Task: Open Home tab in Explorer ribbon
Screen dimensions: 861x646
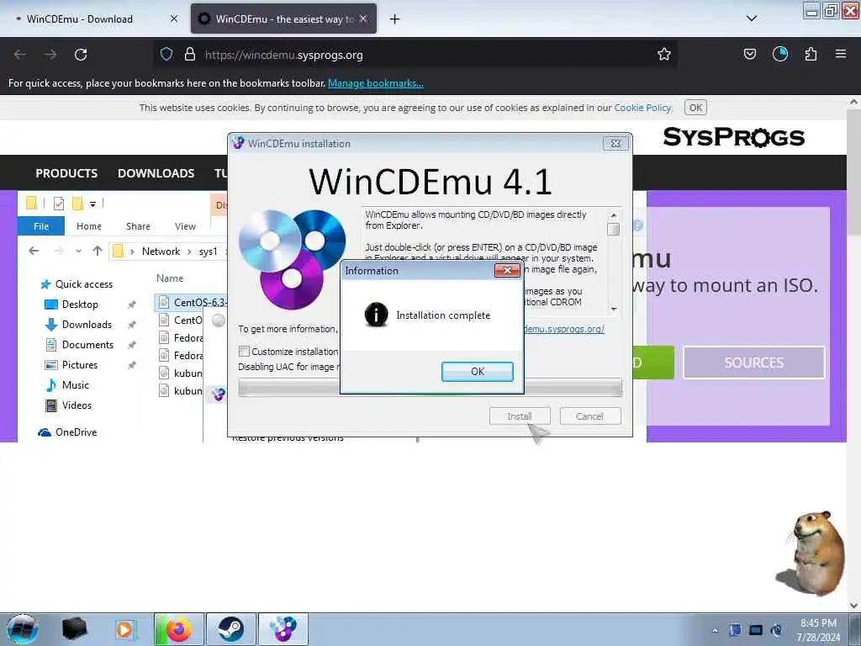Action: tap(89, 226)
